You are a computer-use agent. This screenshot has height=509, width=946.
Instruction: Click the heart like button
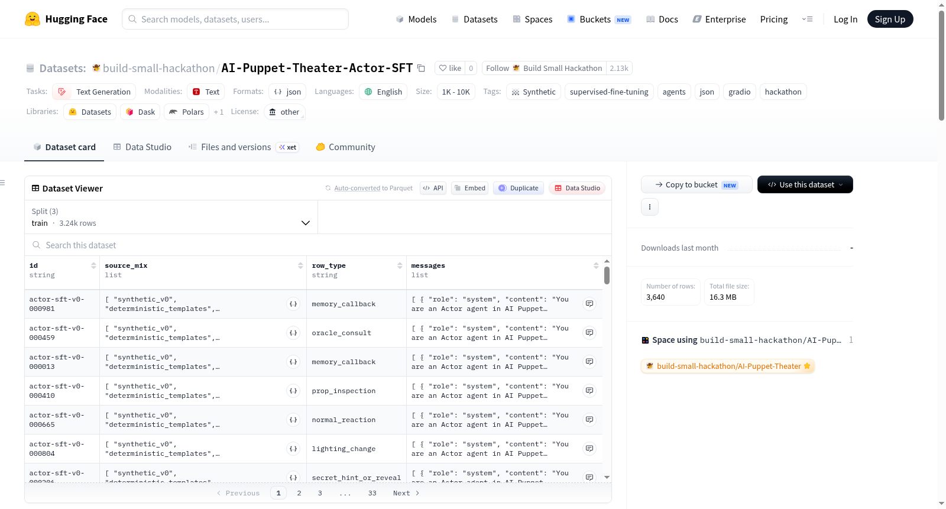(450, 68)
